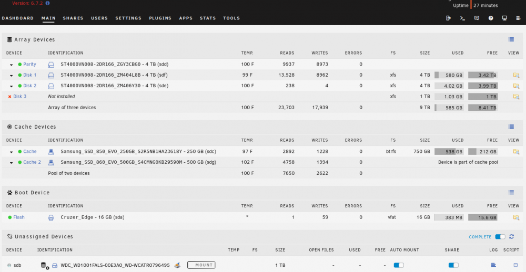This screenshot has width=526, height=272.
Task: Click the MOUNT button for sdb
Action: coord(201,265)
